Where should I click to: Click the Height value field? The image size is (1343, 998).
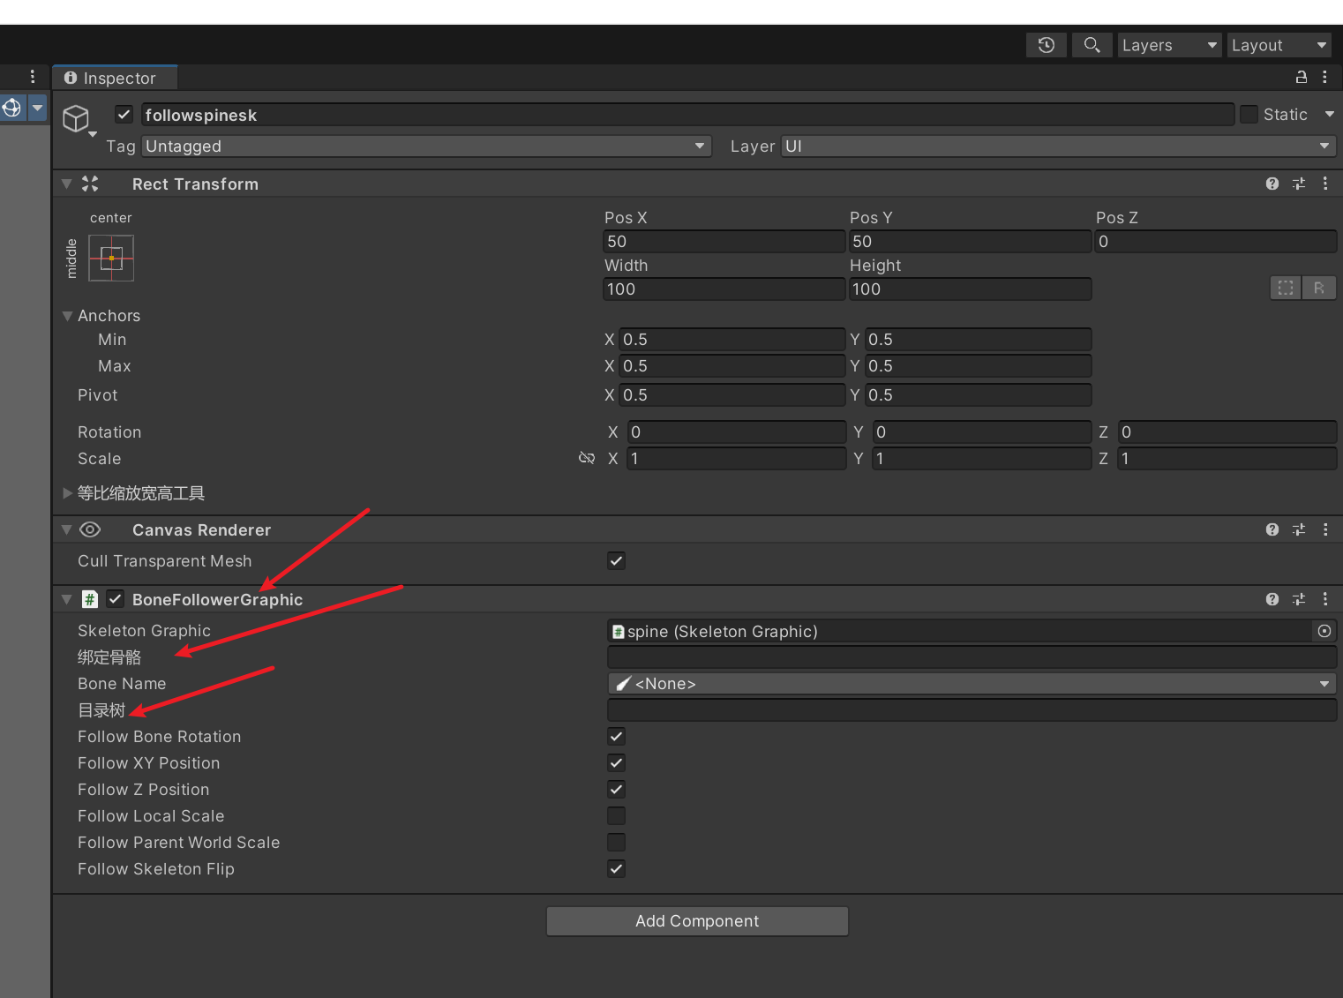coord(970,289)
